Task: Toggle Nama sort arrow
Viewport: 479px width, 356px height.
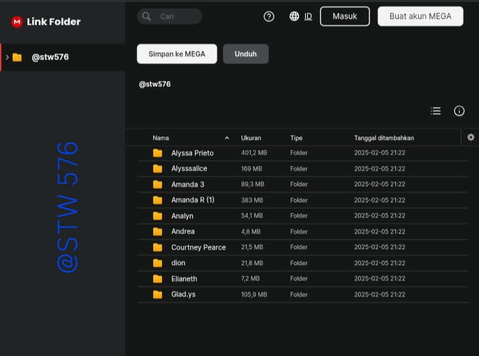Action: pyautogui.click(x=227, y=138)
